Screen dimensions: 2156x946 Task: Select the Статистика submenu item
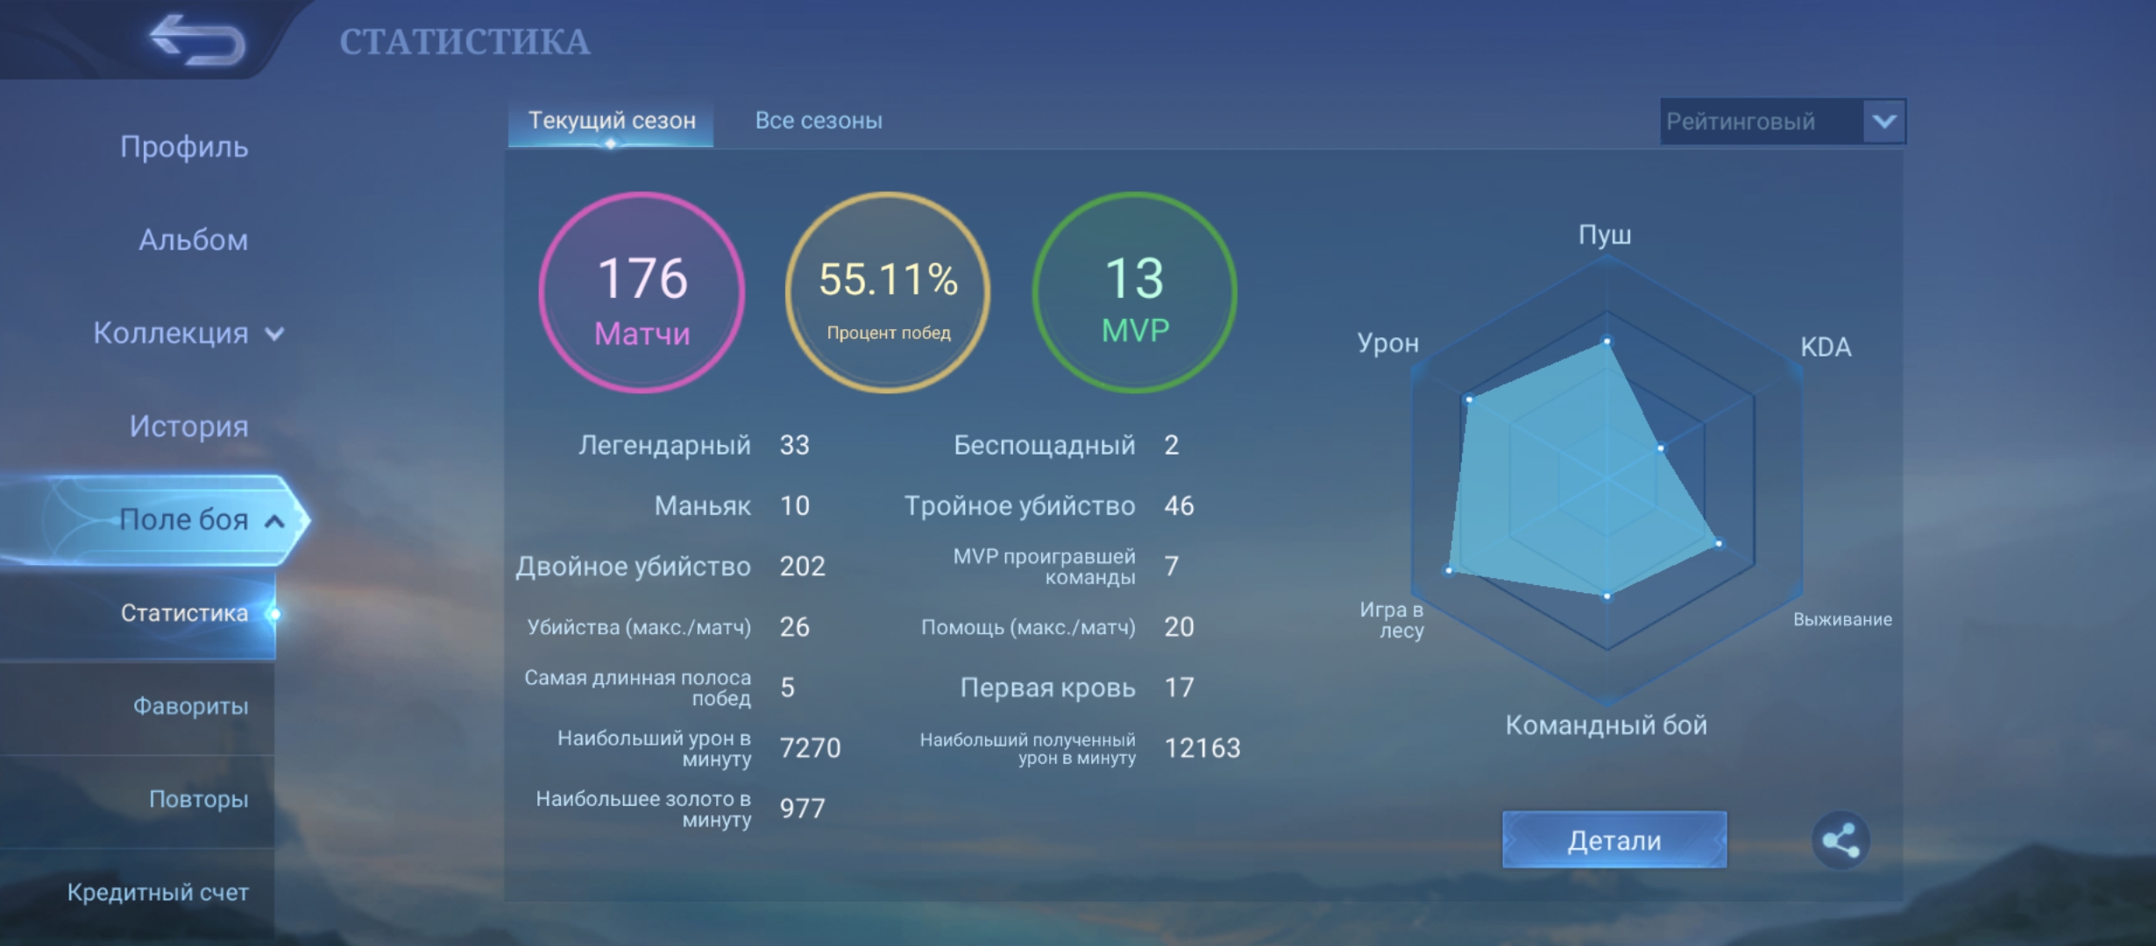184,613
